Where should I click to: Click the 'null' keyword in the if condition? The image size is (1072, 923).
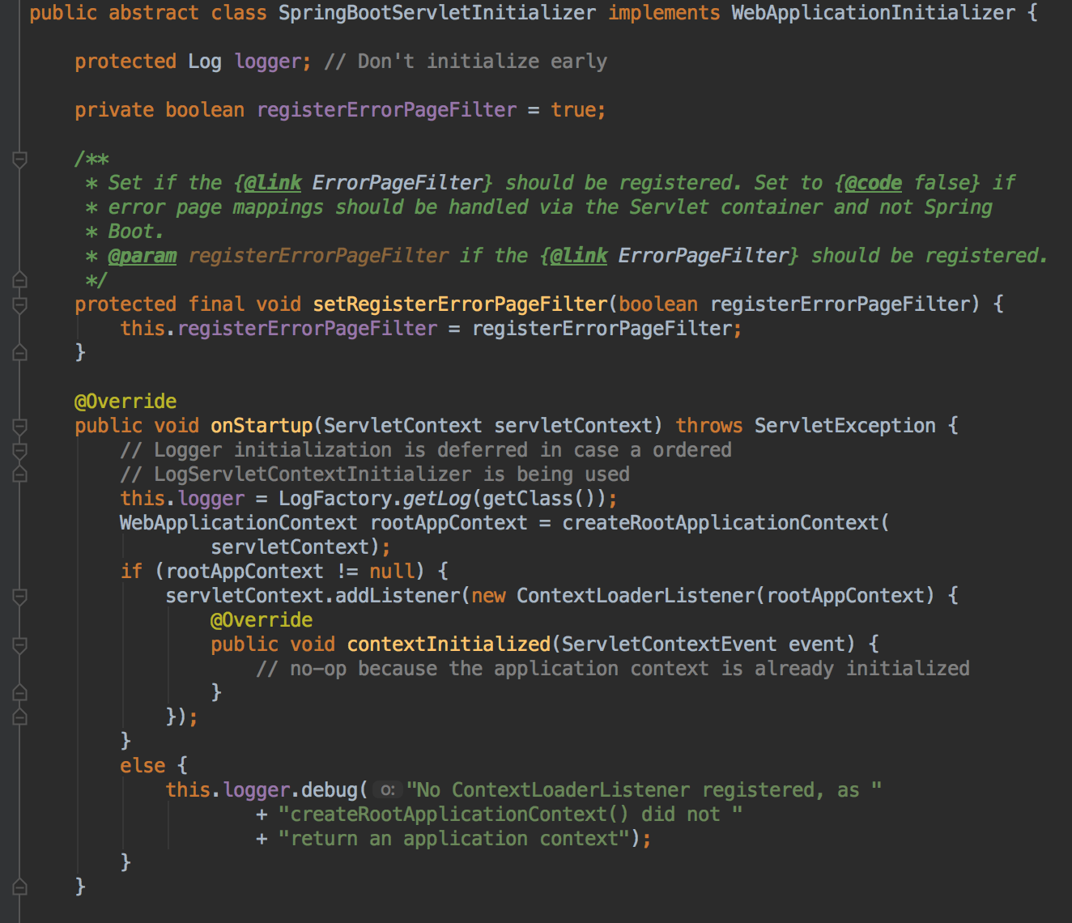click(392, 572)
